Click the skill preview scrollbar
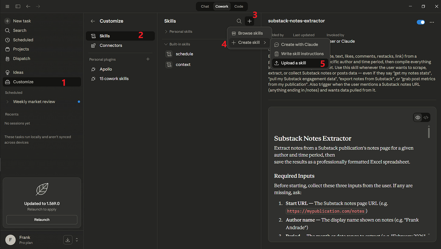Image resolution: width=441 pixels, height=249 pixels. 429,133
